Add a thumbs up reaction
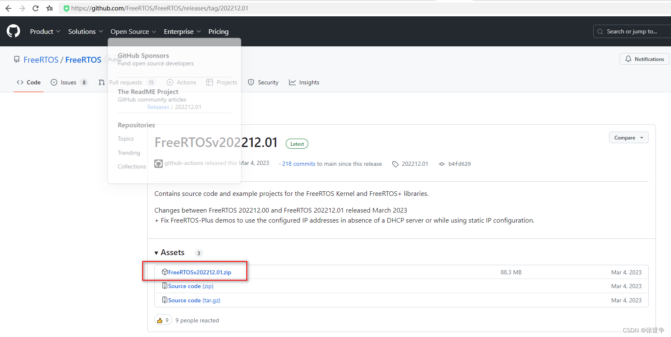Viewport: 671px width, 337px height. coord(163,320)
